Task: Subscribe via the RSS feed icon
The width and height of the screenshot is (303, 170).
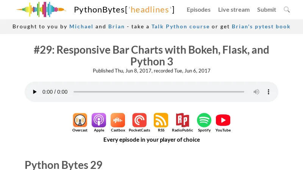Action: coord(161,121)
